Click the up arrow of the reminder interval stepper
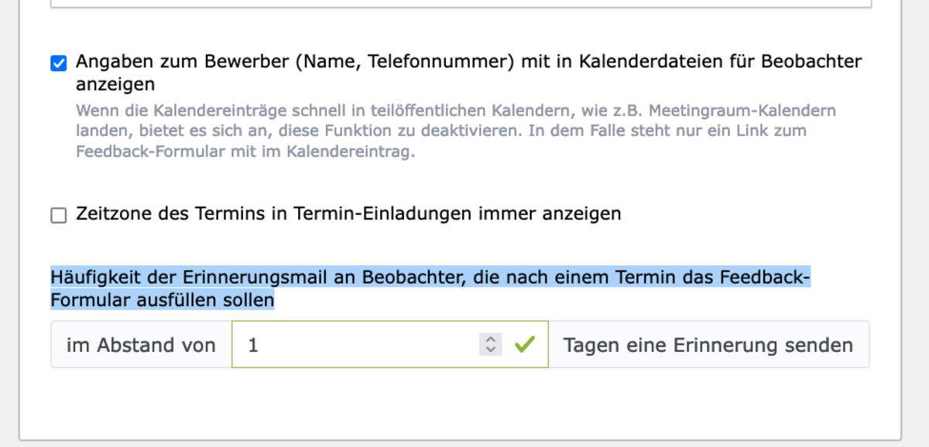 (x=489, y=340)
